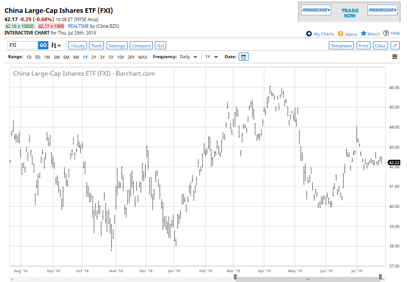407x282 pixels.
Task: Open chart Settings
Action: [x=117, y=46]
